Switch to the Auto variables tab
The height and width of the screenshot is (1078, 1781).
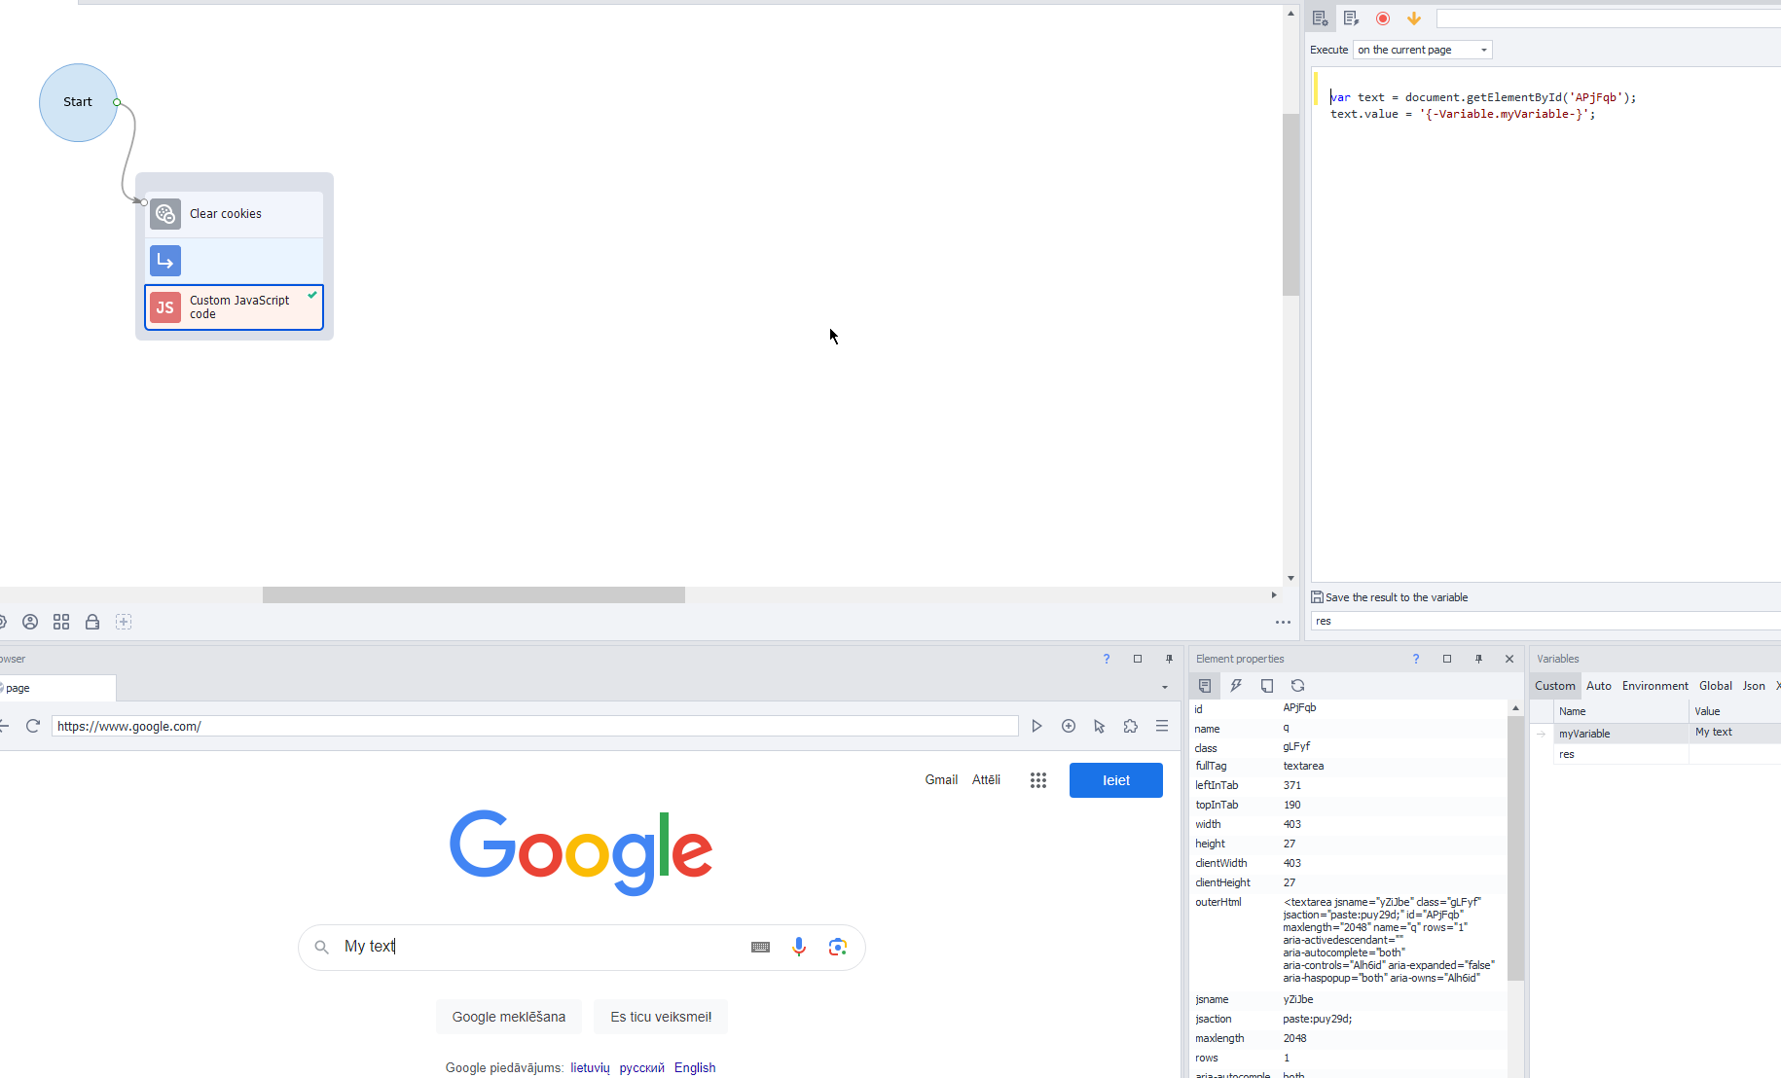1599,686
